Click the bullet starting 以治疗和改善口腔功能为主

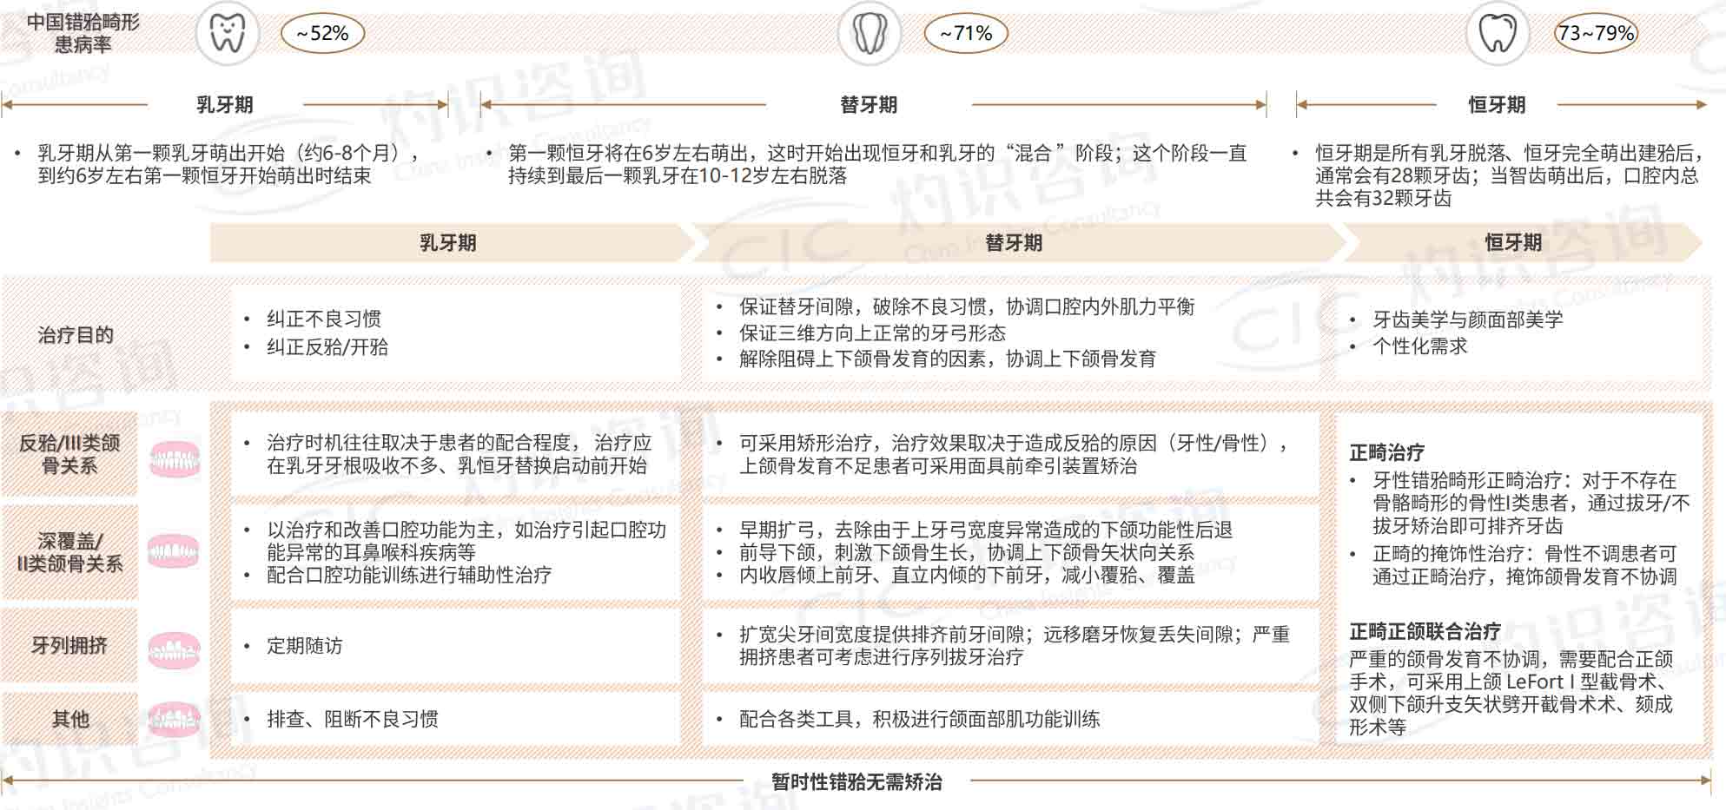(x=466, y=541)
